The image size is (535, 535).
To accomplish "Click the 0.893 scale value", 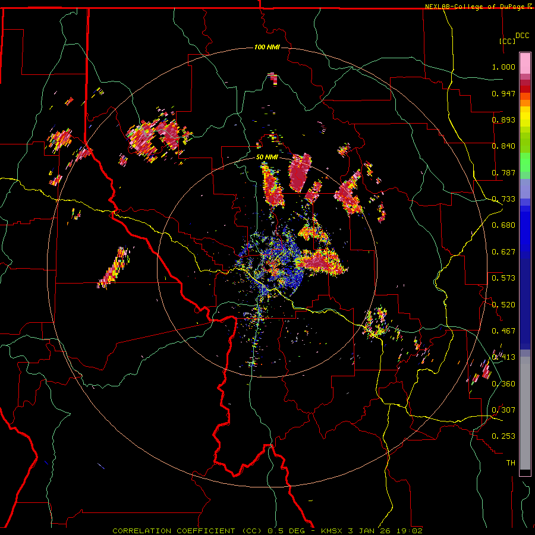I will click(503, 119).
